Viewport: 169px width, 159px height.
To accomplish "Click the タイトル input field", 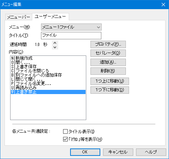I will tap(71, 35).
